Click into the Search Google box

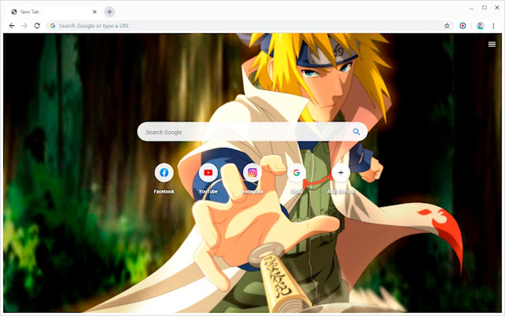[252, 132]
